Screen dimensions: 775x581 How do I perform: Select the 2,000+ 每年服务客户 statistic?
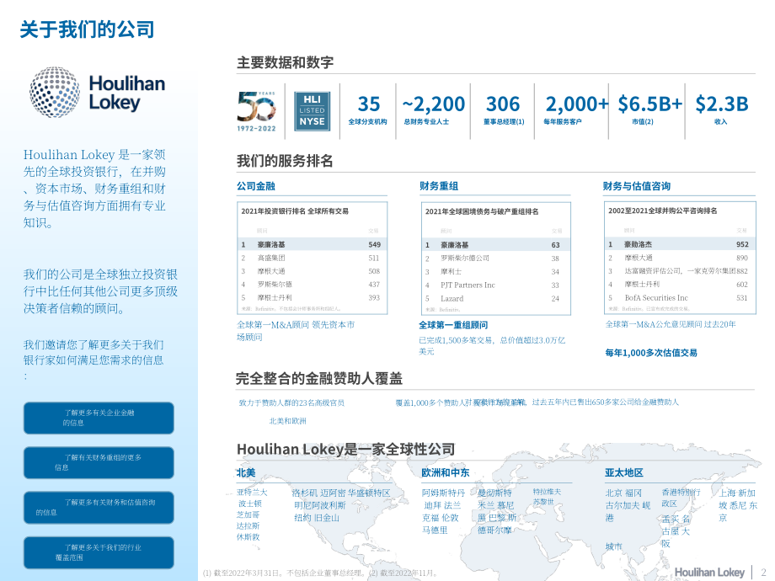576,110
